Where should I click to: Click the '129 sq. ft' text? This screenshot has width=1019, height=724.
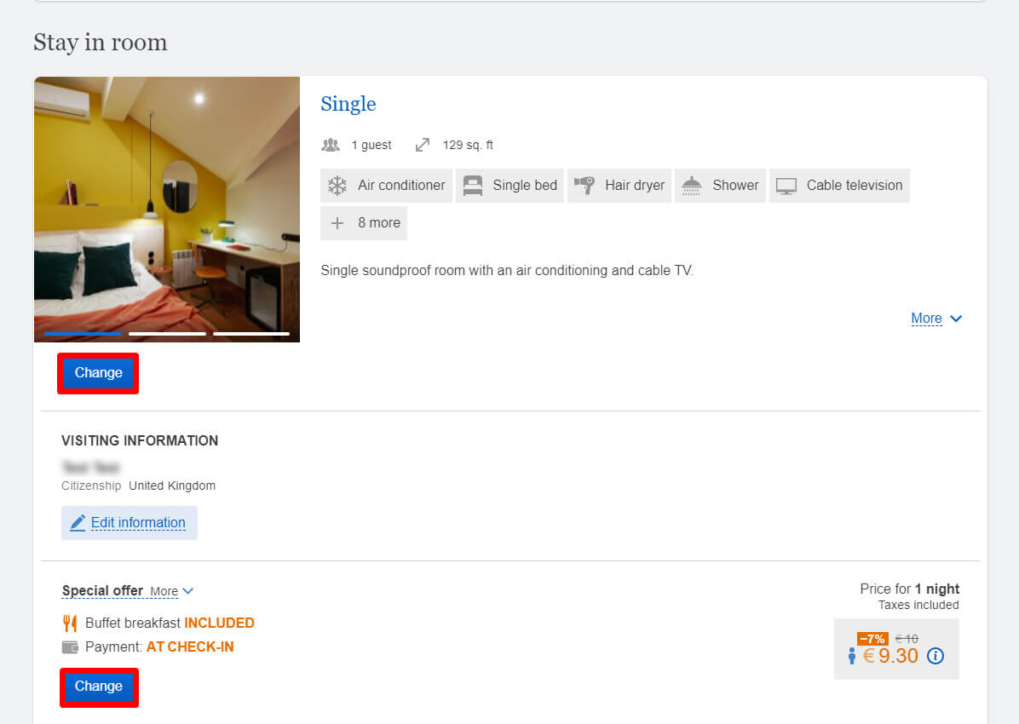468,145
